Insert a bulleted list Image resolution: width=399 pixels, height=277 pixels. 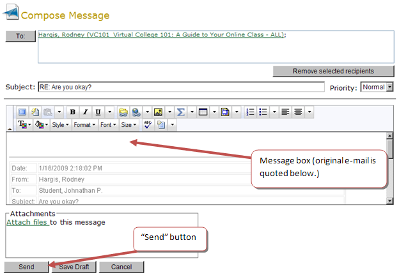263,112
